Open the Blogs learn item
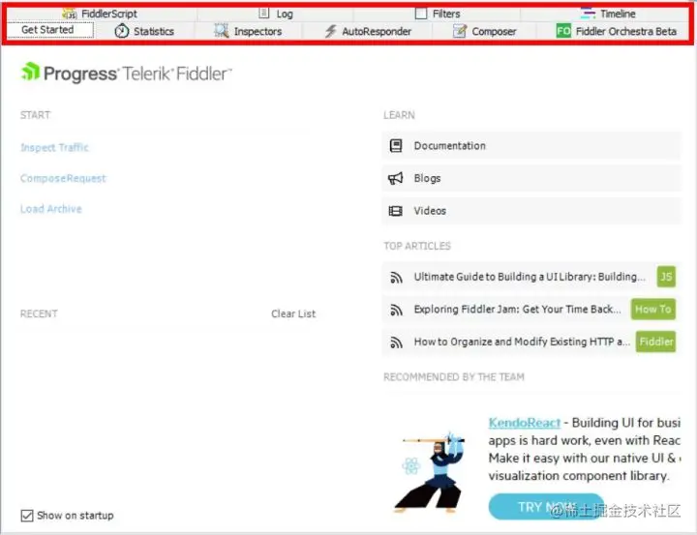This screenshot has width=697, height=535. 531,178
